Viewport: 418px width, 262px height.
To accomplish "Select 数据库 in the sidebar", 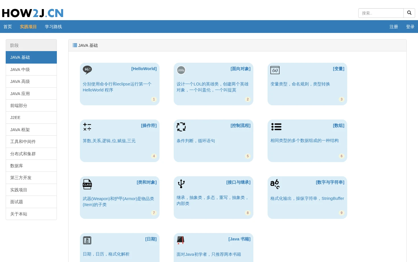I will coord(31,166).
